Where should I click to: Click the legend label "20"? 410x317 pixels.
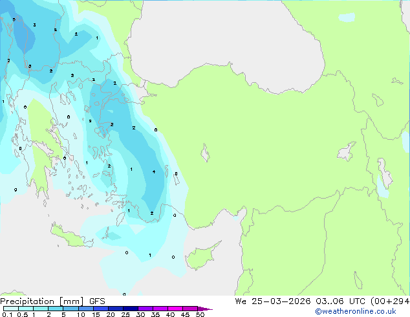111,314
